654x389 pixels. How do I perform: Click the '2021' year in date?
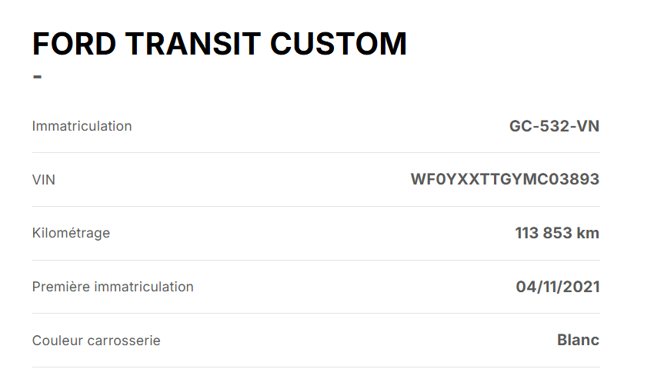coord(582,287)
